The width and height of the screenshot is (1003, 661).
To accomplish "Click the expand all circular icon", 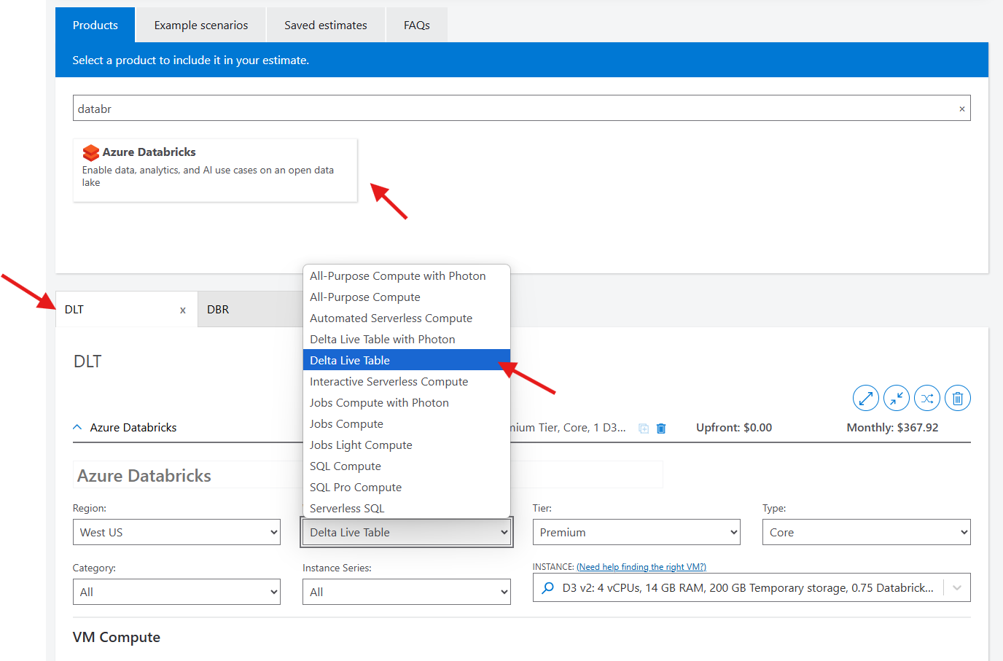I will tap(865, 399).
